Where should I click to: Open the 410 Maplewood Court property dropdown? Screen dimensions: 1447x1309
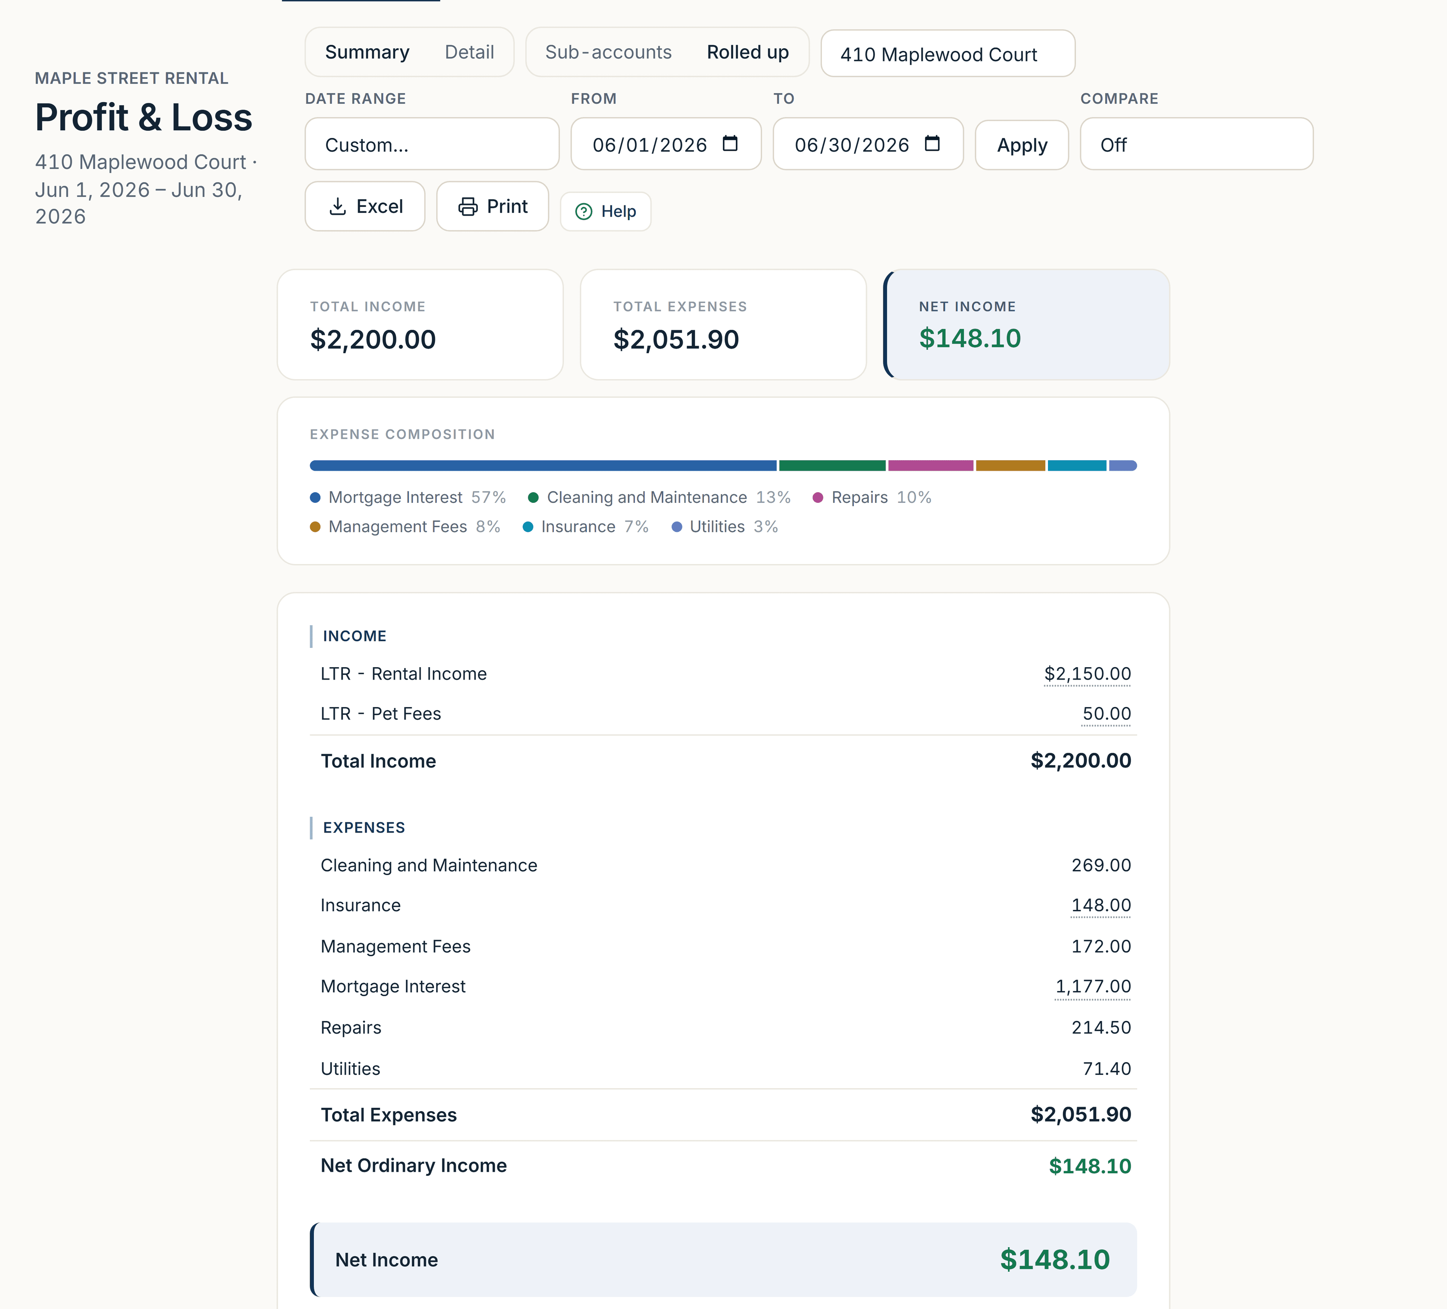coord(947,54)
